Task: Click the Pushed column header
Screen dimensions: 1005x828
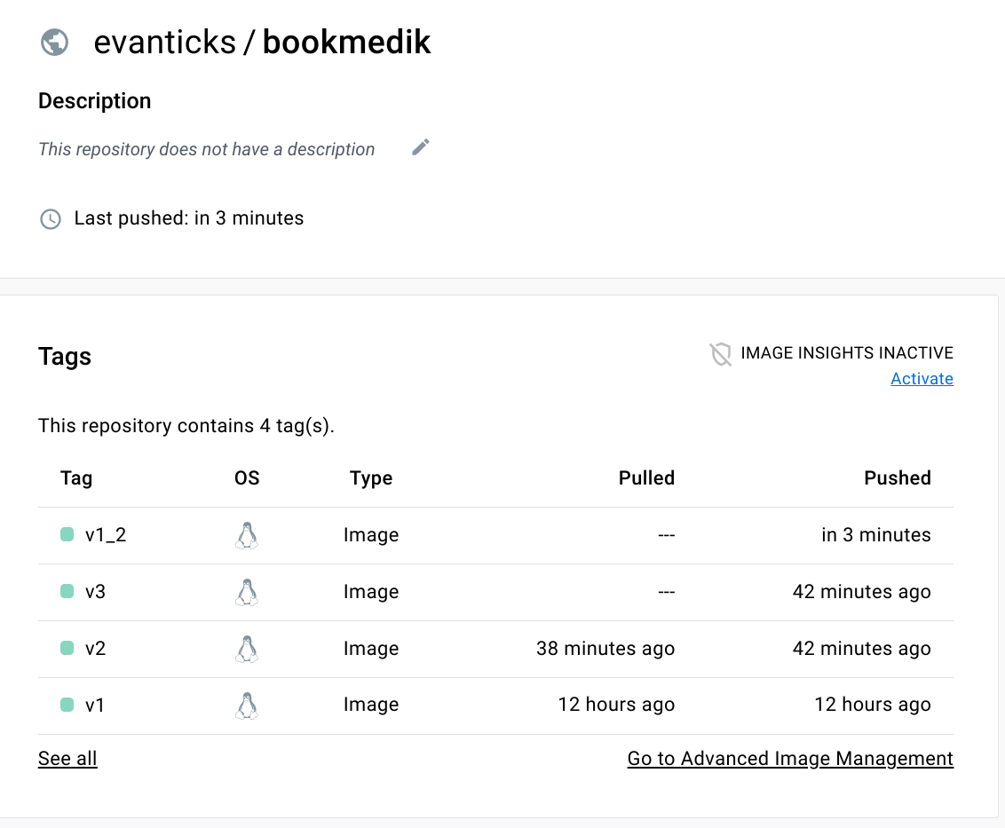Action: click(897, 478)
